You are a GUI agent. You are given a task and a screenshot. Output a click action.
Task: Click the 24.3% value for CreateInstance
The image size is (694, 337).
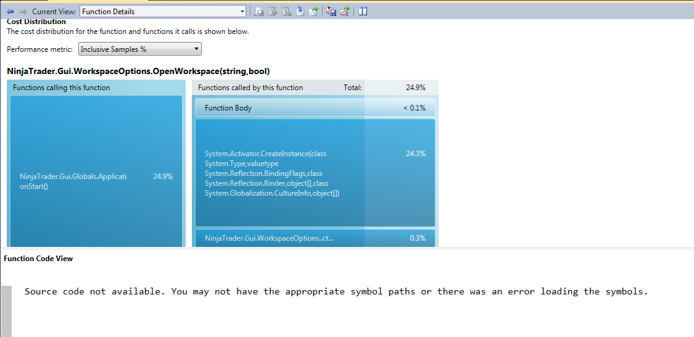pyautogui.click(x=416, y=154)
